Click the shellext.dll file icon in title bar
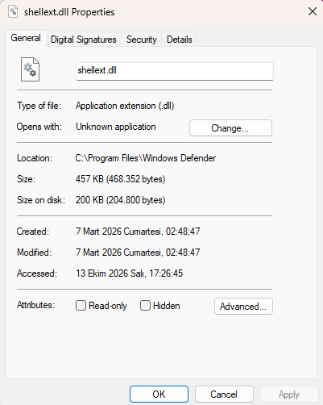This screenshot has height=405, width=323. pos(13,12)
